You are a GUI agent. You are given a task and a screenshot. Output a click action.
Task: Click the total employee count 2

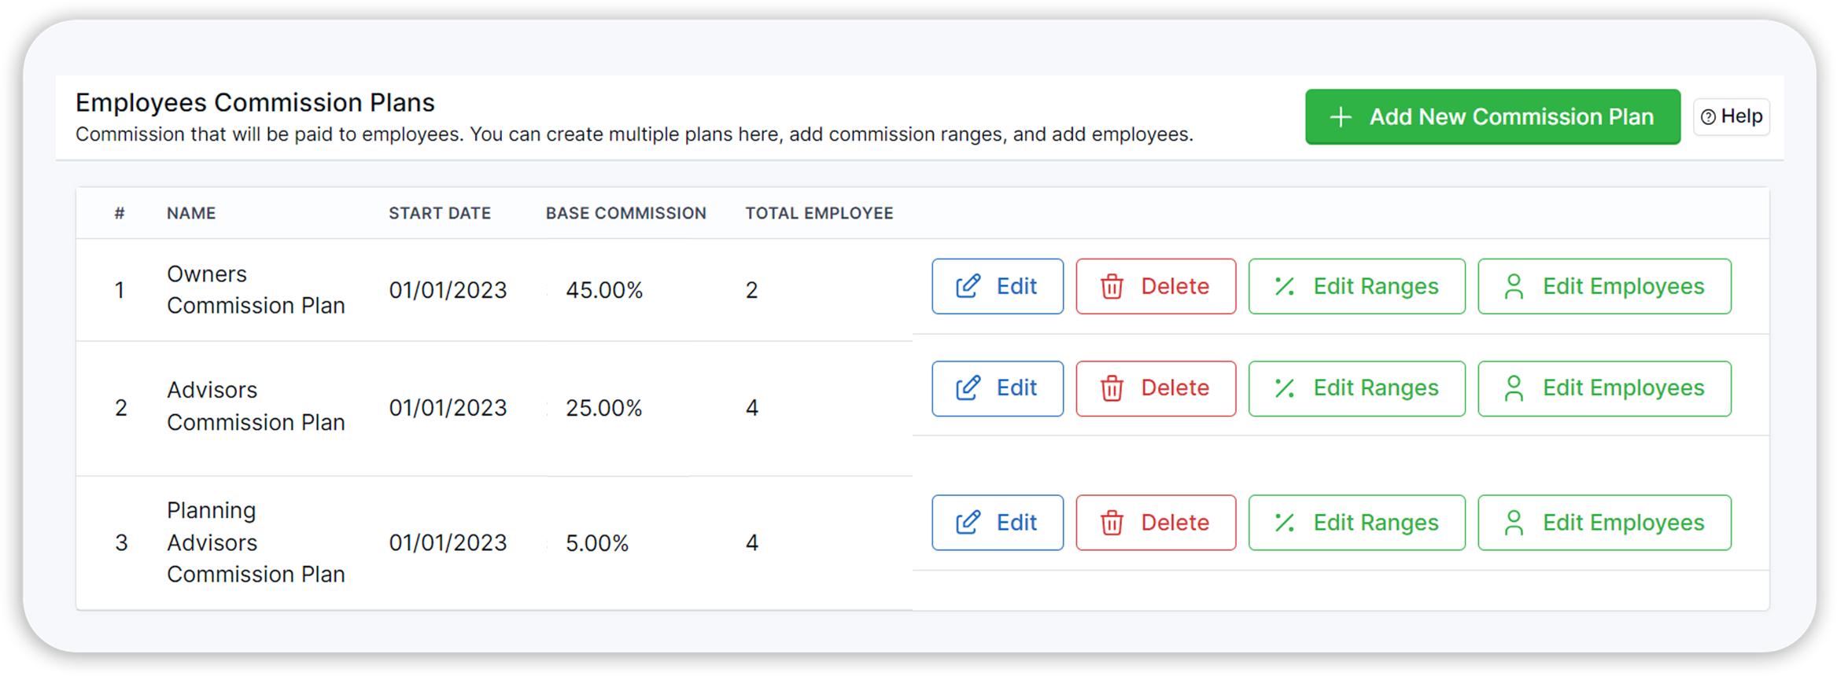click(x=752, y=290)
